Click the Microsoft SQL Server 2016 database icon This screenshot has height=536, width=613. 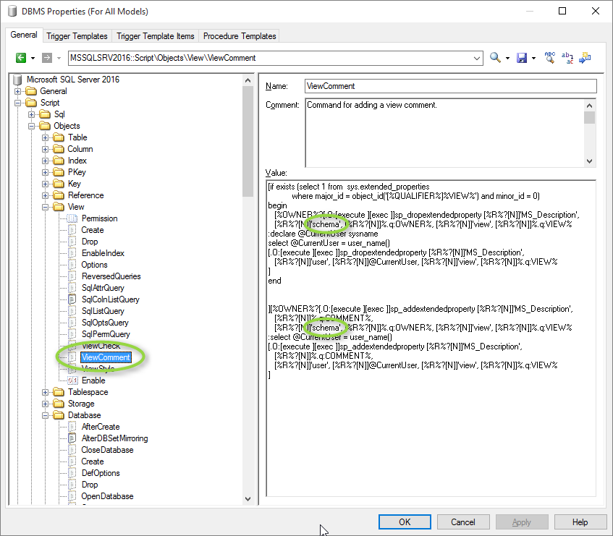(17, 80)
